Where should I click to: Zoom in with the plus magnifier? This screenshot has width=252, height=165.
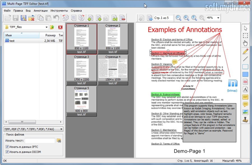[186, 18]
